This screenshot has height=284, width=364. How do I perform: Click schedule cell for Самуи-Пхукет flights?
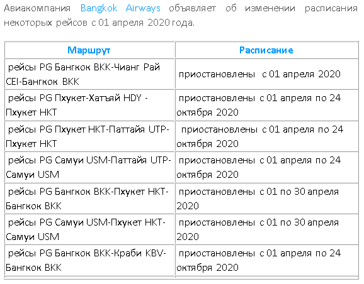pos(266,229)
